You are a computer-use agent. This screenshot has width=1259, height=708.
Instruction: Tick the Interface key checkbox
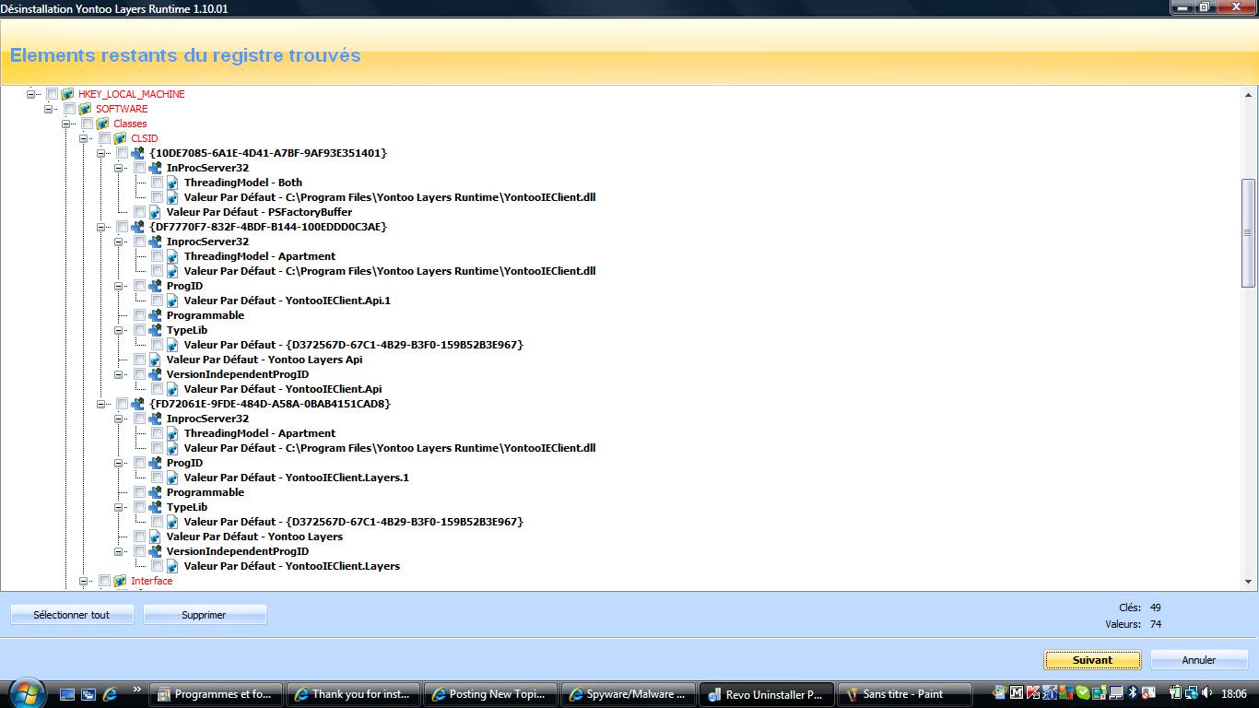[104, 581]
